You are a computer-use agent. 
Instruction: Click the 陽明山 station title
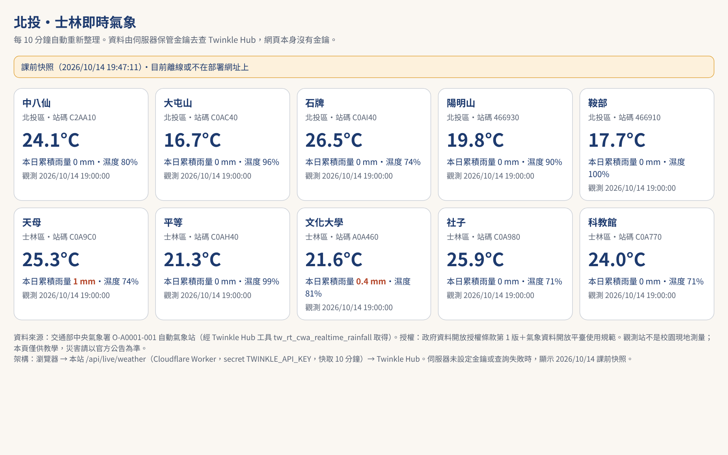pos(461,103)
